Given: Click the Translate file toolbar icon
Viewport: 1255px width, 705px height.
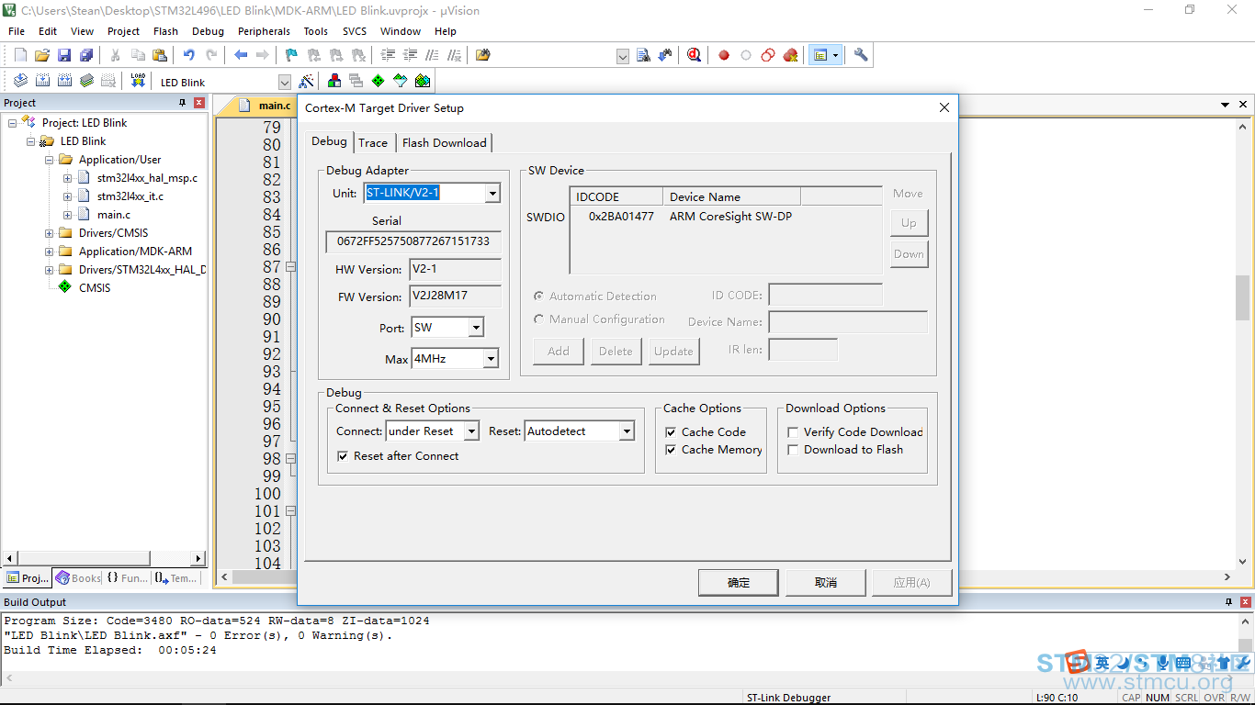Looking at the screenshot, I should click(20, 81).
